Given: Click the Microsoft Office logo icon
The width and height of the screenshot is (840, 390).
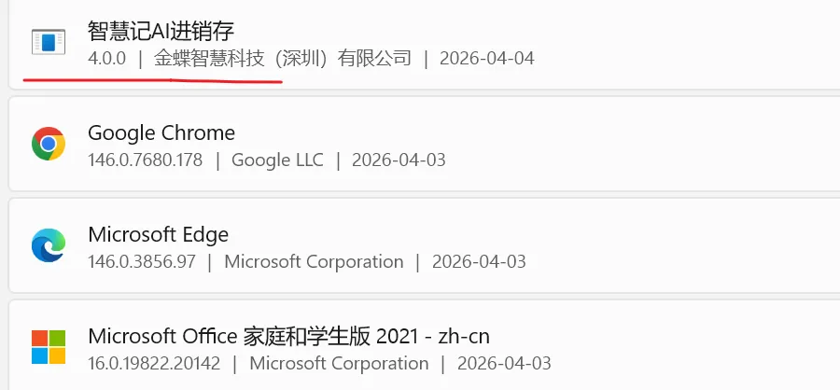Looking at the screenshot, I should [48, 346].
